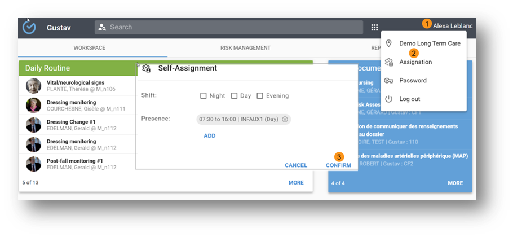Click the person search icon in search bar
The width and height of the screenshot is (513, 237).
tap(102, 27)
